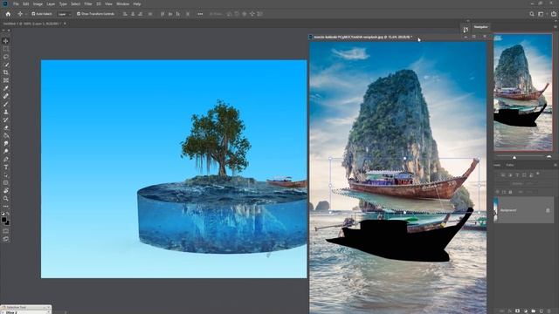Select the Dodge tool
Viewport: 559px width, 314px height.
coord(6,151)
